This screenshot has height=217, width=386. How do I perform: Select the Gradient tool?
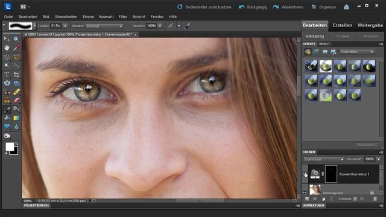(16, 118)
